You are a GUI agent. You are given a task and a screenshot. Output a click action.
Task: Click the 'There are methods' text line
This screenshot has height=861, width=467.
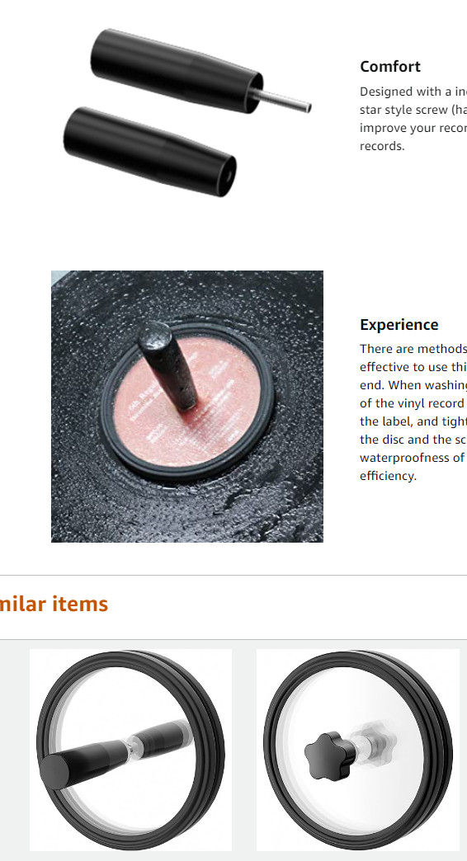413,349
